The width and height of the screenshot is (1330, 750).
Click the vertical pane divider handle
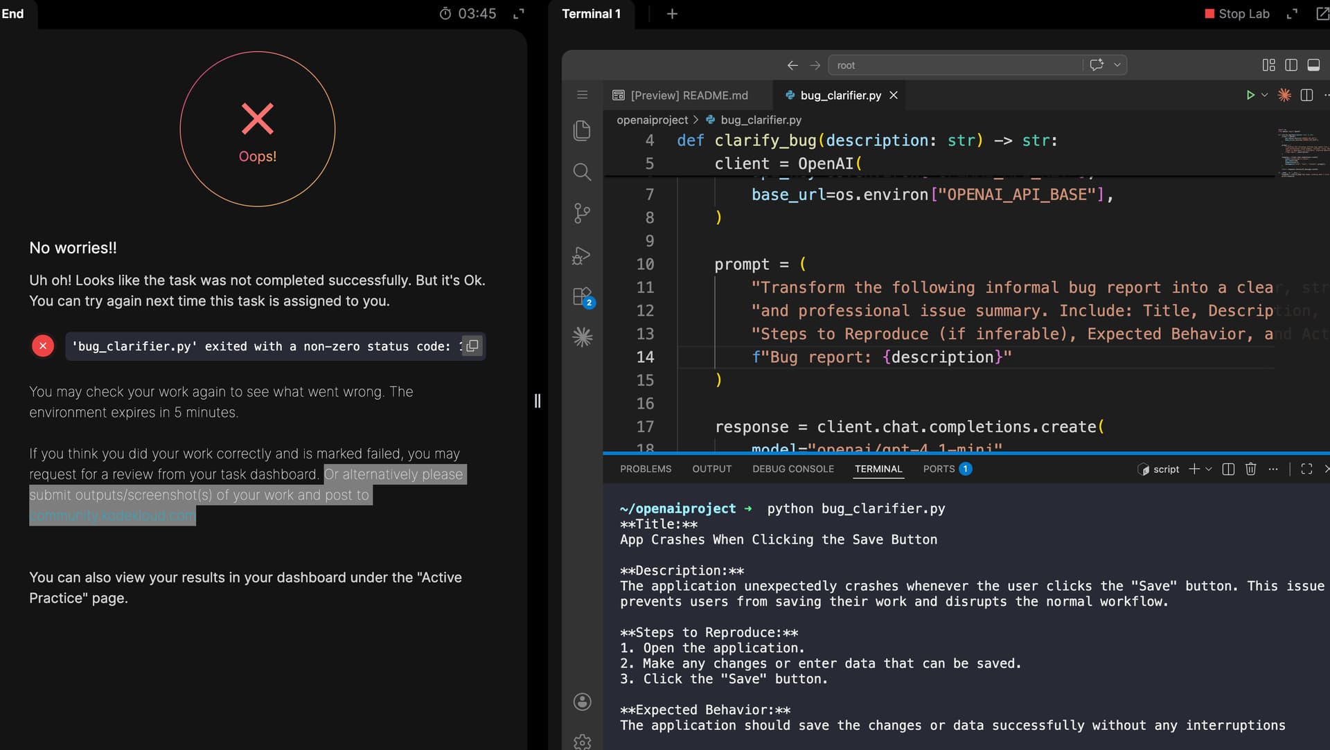[538, 401]
